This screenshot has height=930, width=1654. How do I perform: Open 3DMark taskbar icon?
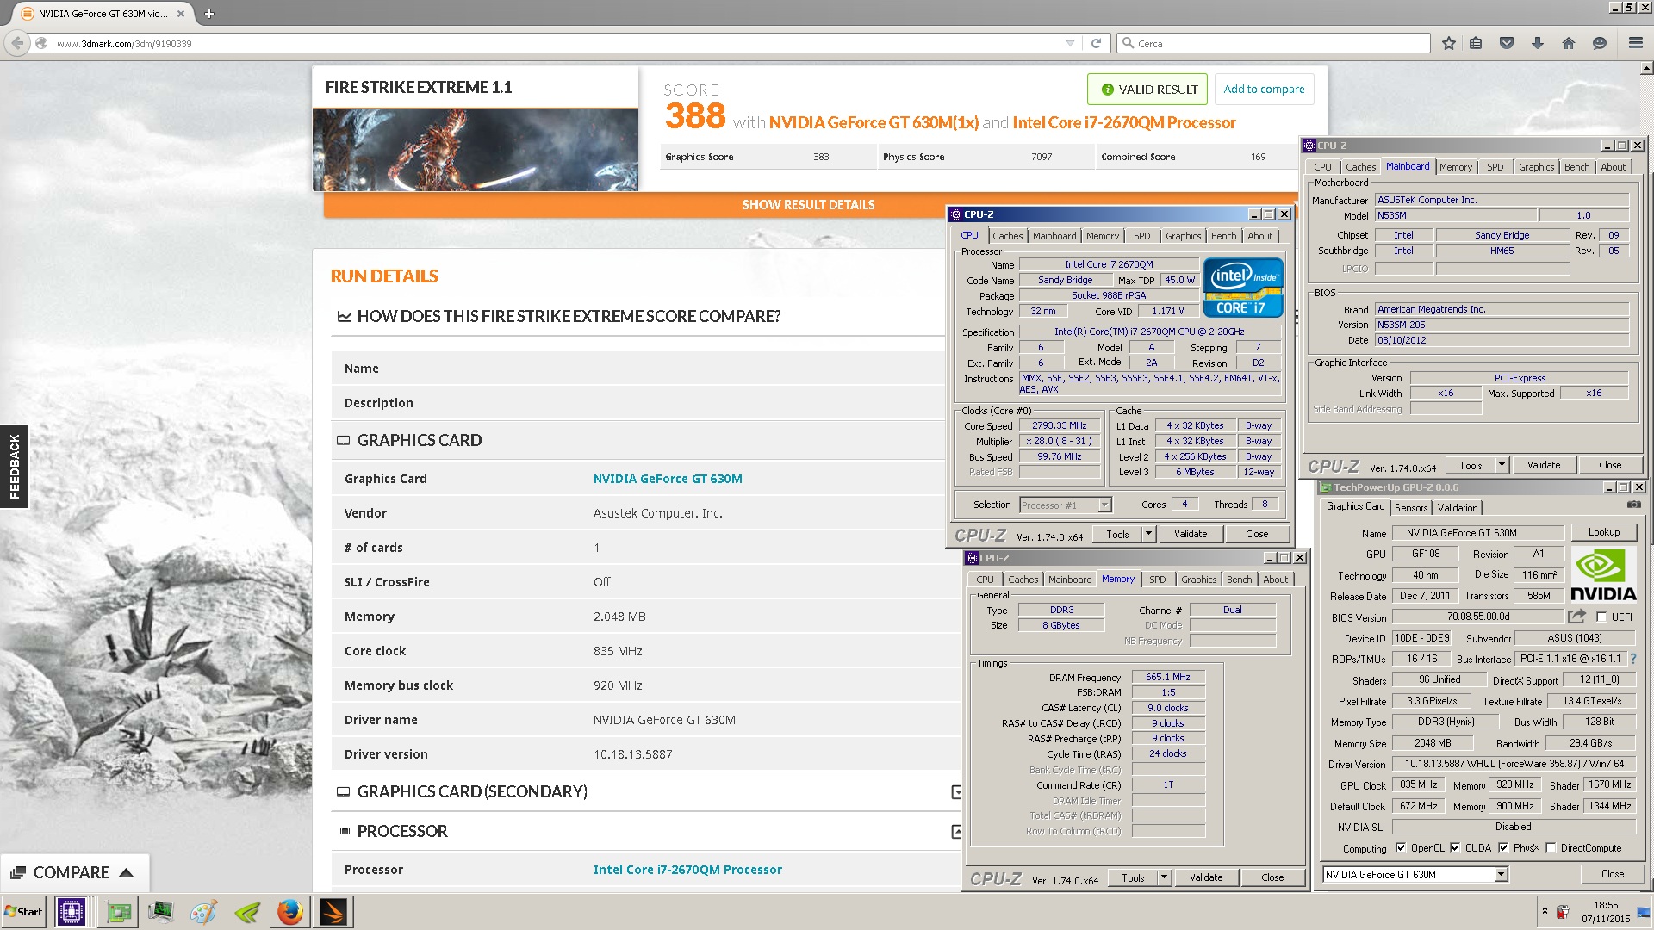pos(333,912)
